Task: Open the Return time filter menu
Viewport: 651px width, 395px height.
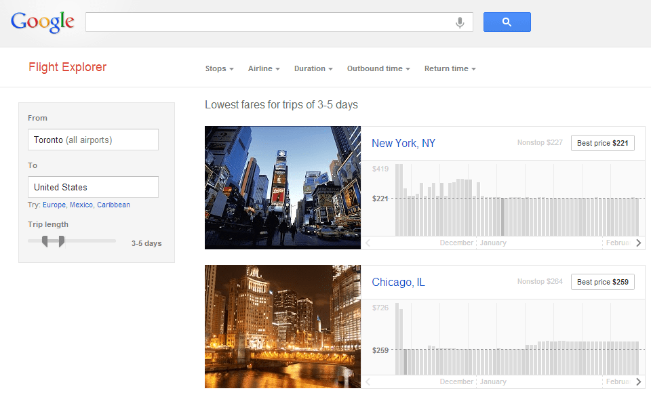Action: pos(450,68)
